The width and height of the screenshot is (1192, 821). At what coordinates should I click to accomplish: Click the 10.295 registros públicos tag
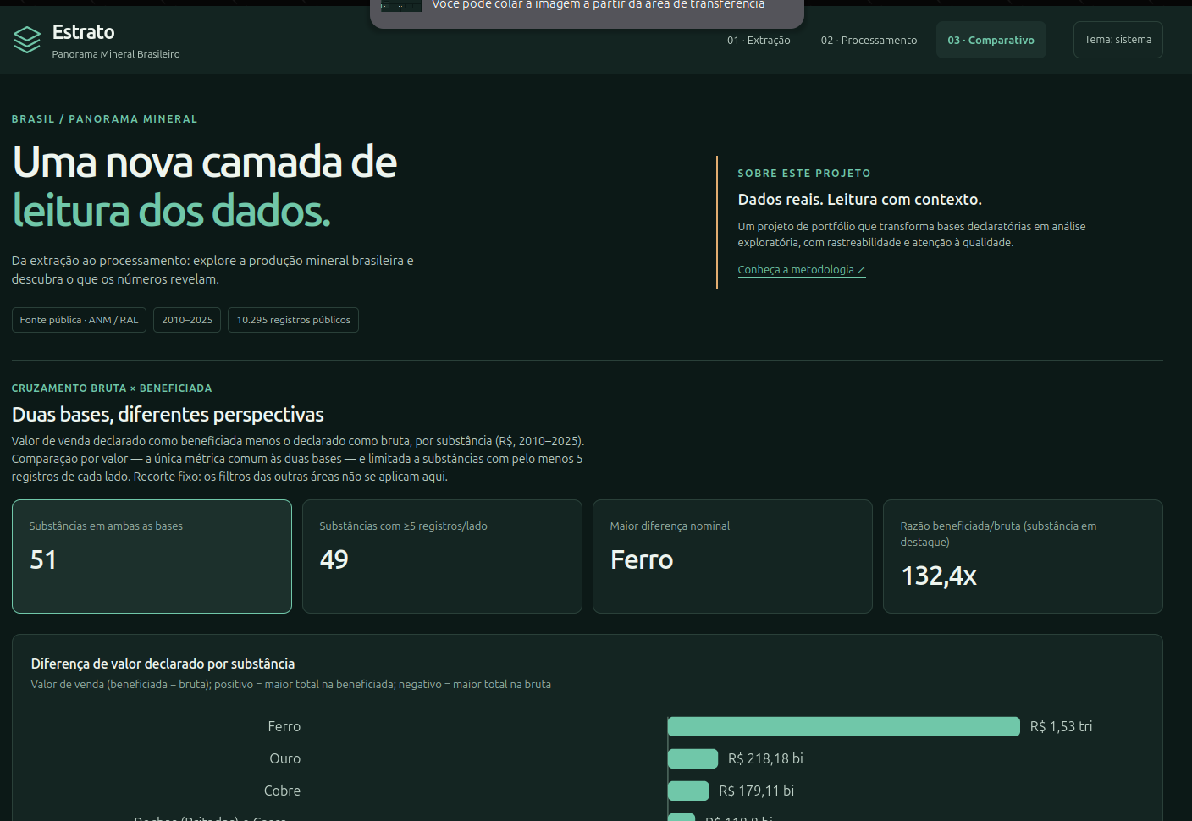pos(293,320)
